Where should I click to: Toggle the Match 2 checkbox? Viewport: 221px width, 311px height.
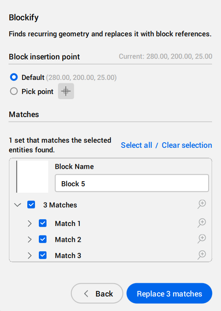coord(43,239)
